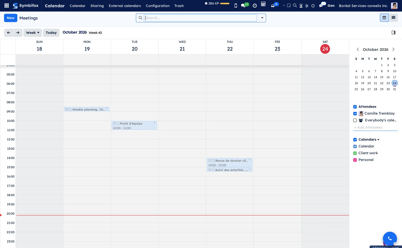This screenshot has height=248, width=402.
Task: Switch to the list view icon
Action: [x=393, y=18]
